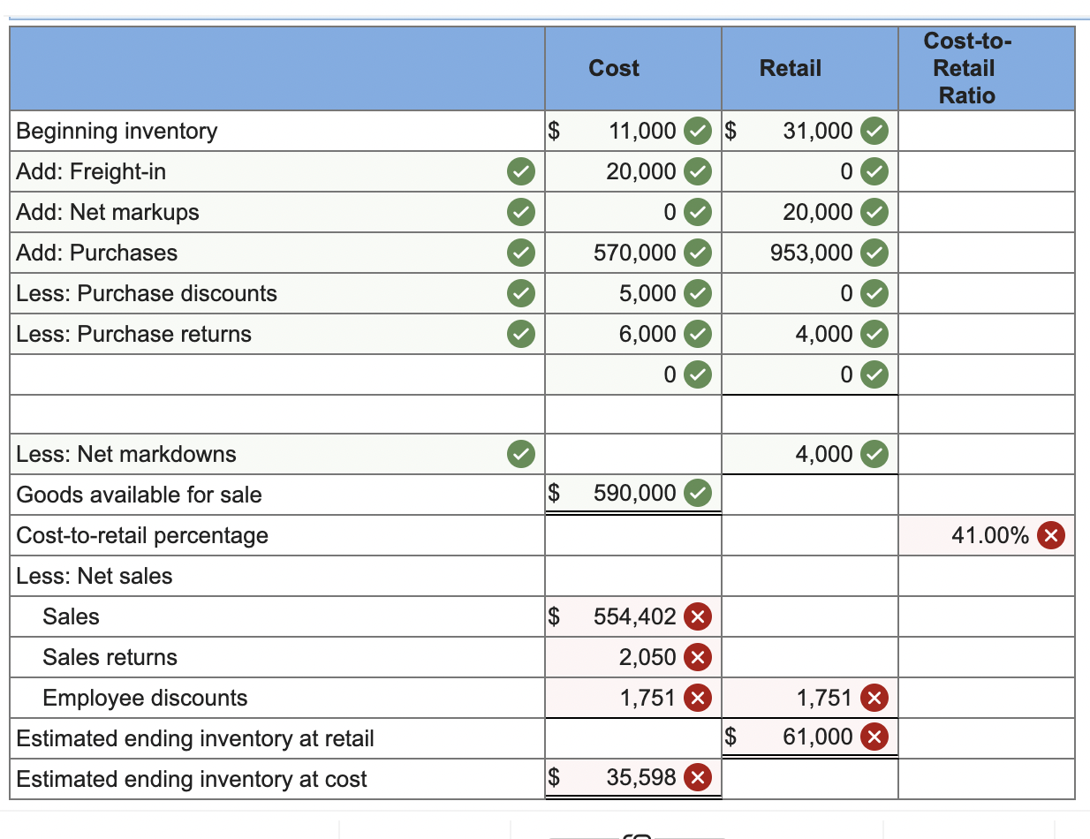
Task: Select the Purchase discounts cost field 5,000
Action: pos(633,293)
